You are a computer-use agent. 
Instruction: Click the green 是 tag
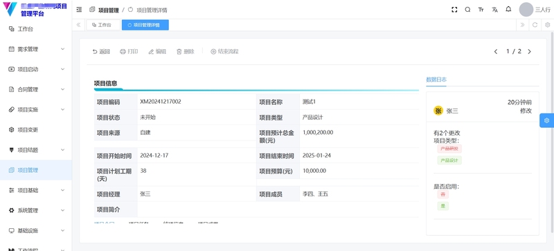[443, 206]
